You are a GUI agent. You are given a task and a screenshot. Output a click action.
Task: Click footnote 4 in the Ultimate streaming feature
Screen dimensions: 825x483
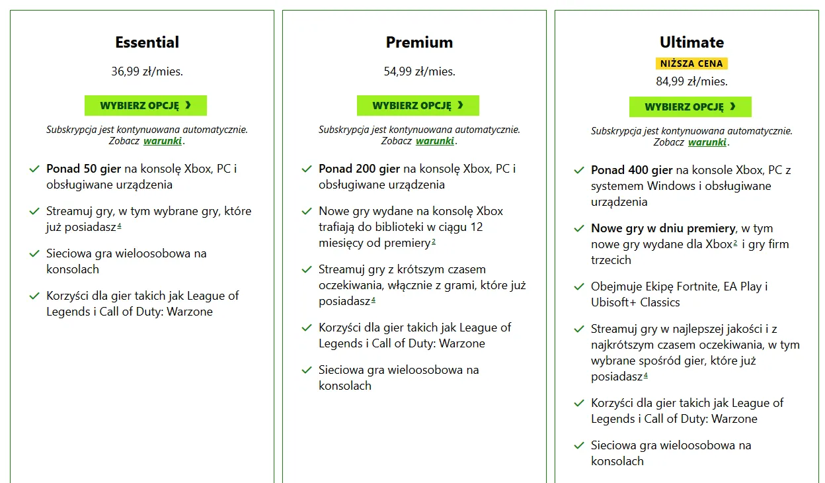tap(646, 376)
